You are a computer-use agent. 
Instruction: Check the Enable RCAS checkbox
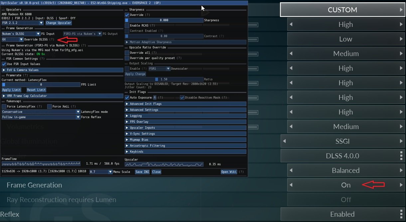127,26
